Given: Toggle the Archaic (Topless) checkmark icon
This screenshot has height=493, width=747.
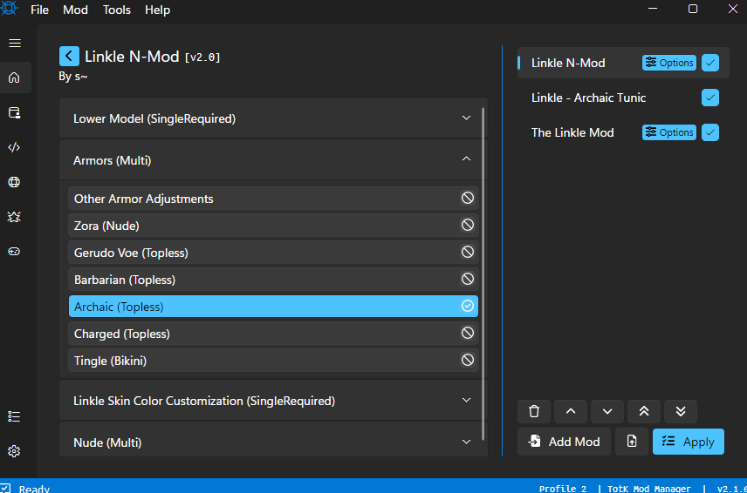Looking at the screenshot, I should tap(468, 306).
